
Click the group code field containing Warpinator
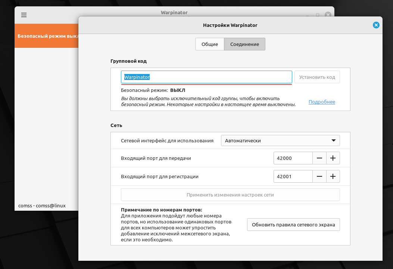[206, 77]
